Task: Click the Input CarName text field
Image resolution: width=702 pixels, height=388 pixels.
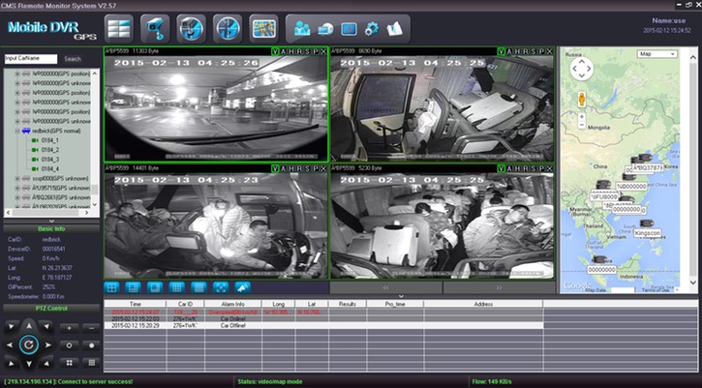Action: (x=31, y=59)
